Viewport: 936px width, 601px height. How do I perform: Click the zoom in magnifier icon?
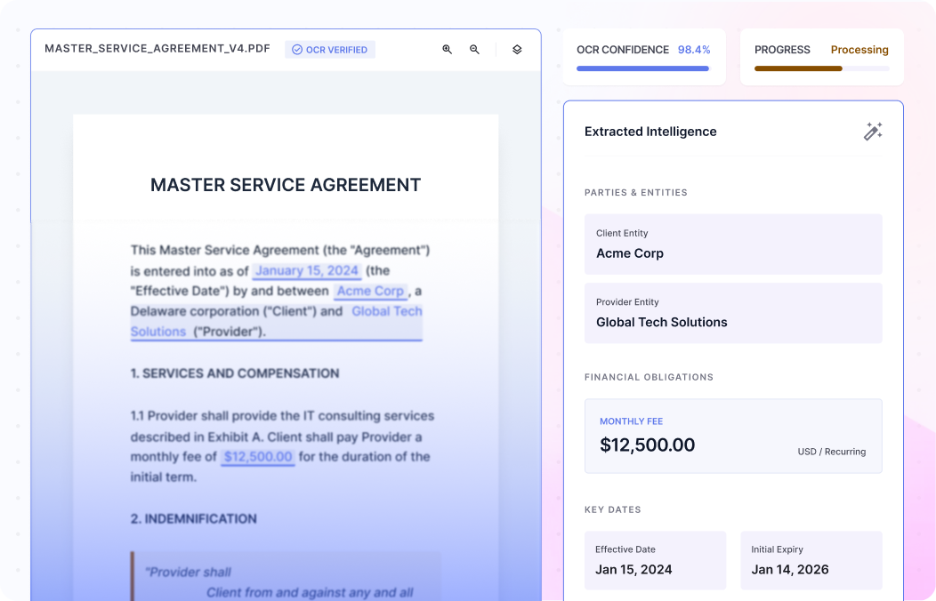coord(447,50)
